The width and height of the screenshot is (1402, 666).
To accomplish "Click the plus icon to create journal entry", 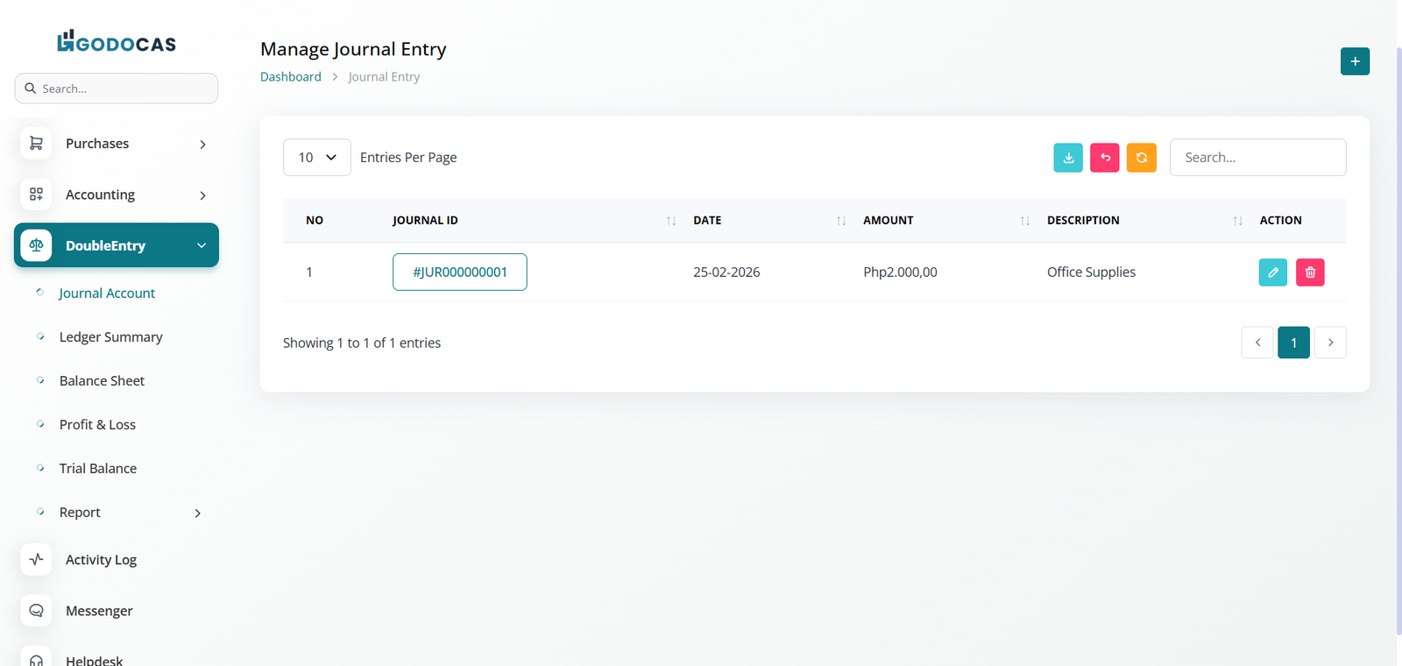I will (x=1355, y=61).
